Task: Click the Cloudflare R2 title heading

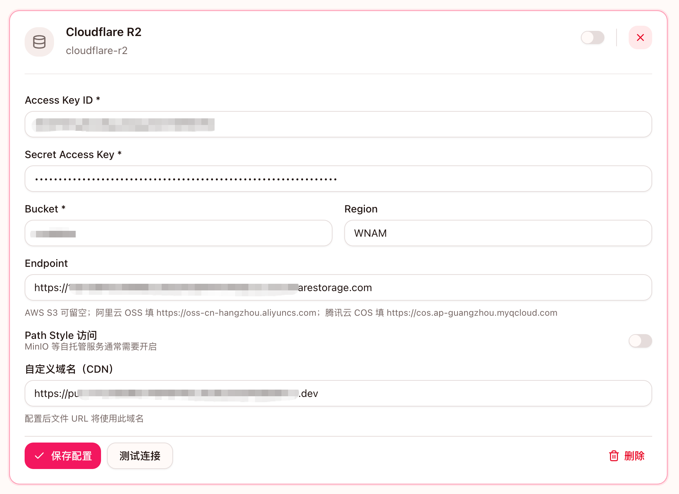Action: click(104, 32)
